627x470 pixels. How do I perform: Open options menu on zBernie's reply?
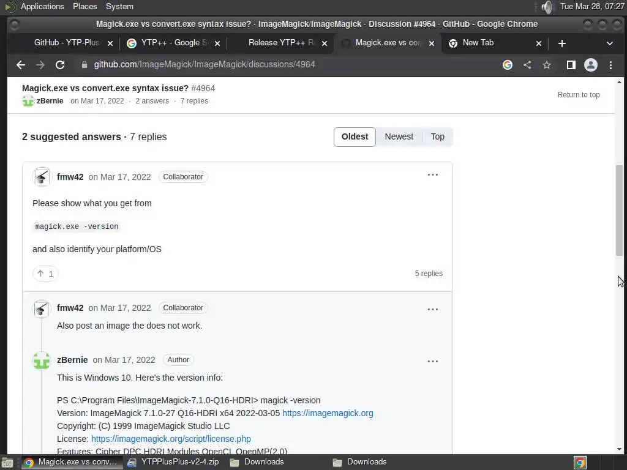(433, 361)
